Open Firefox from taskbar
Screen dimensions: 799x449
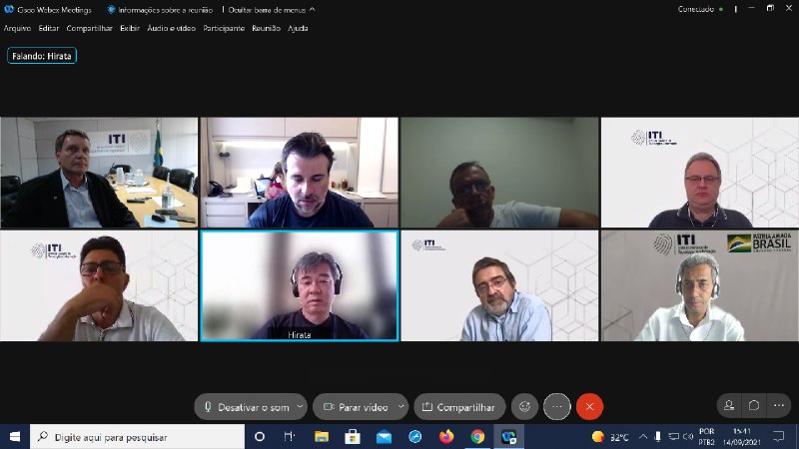(x=446, y=437)
